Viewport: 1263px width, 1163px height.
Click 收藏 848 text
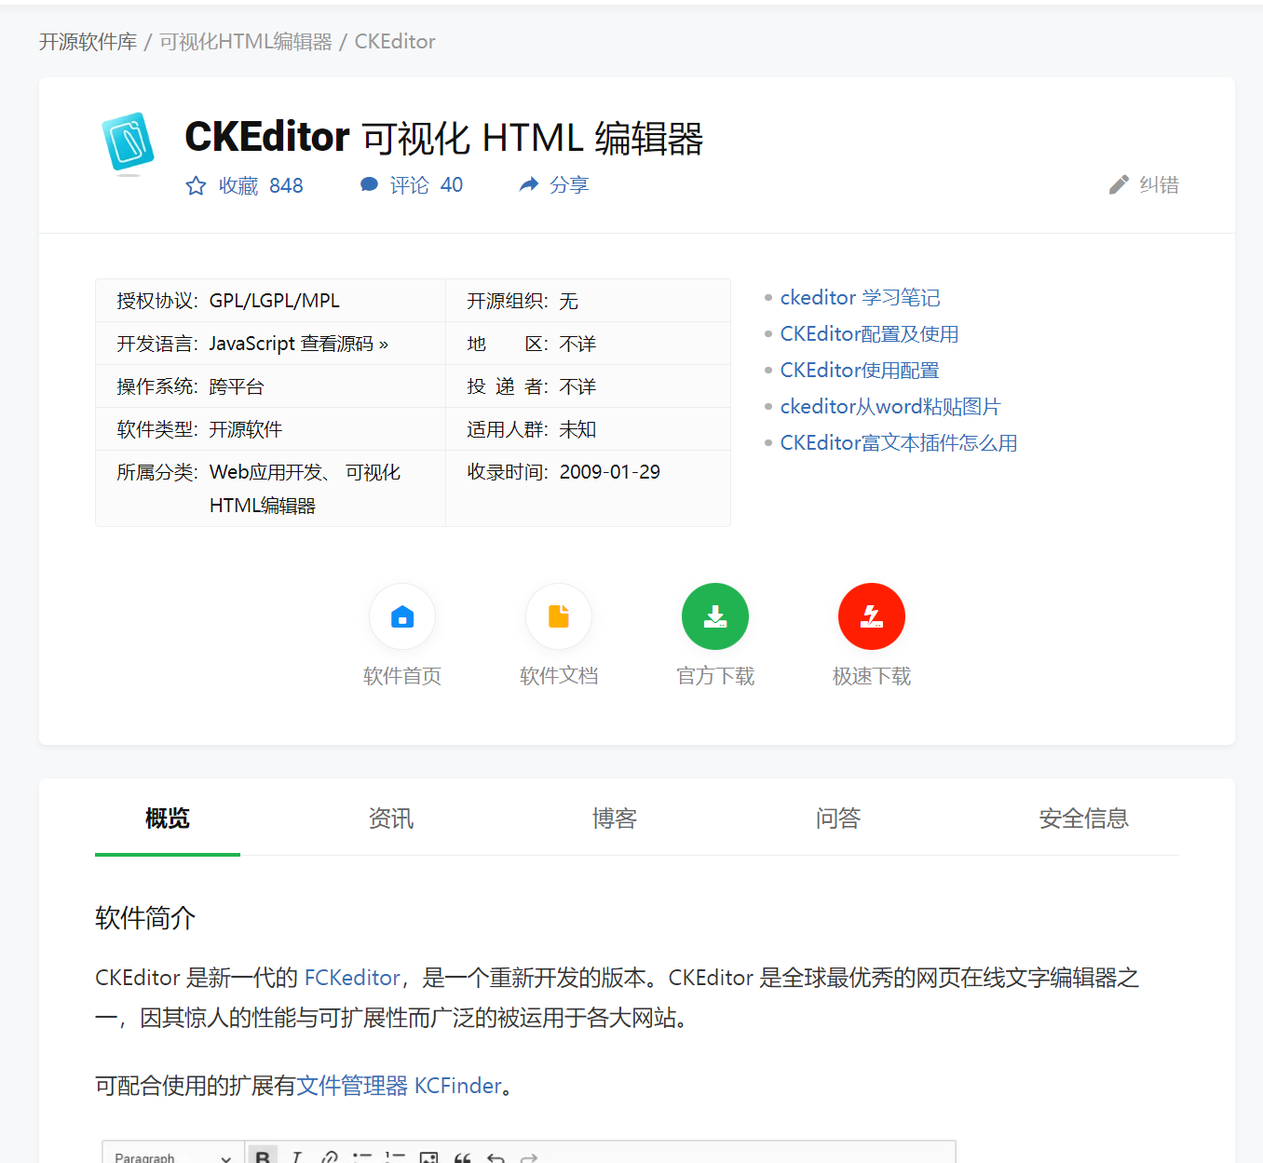[x=261, y=186]
